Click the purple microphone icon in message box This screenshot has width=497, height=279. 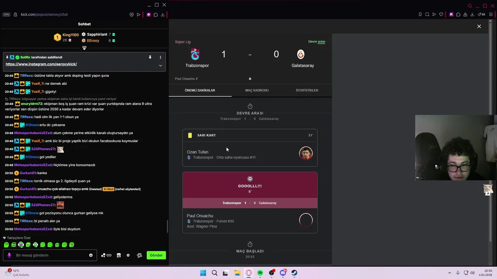click(9, 255)
